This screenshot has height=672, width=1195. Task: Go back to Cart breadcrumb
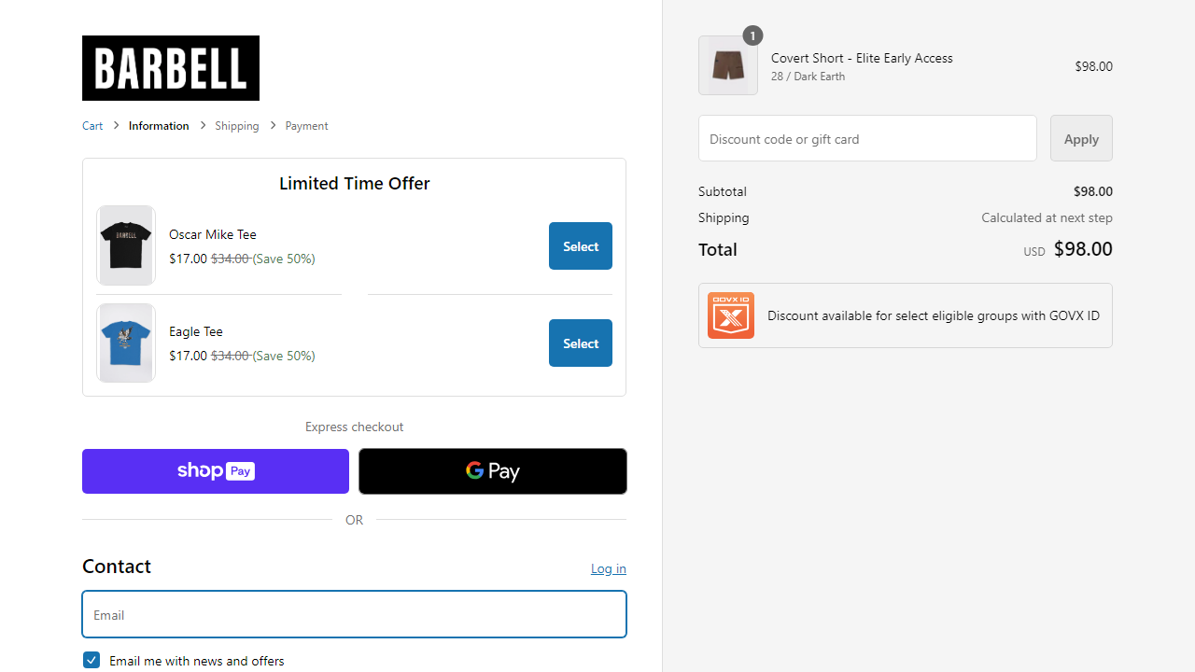tap(92, 125)
